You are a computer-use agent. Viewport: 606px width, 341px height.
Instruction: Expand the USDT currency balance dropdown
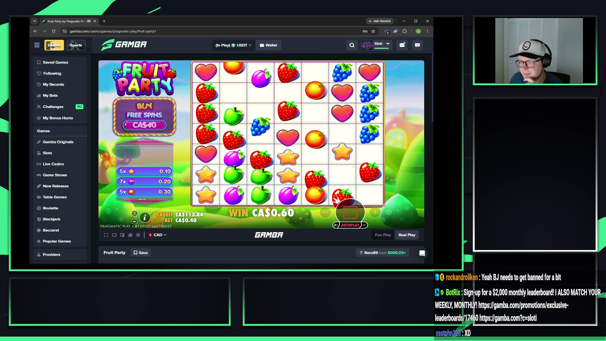click(233, 45)
